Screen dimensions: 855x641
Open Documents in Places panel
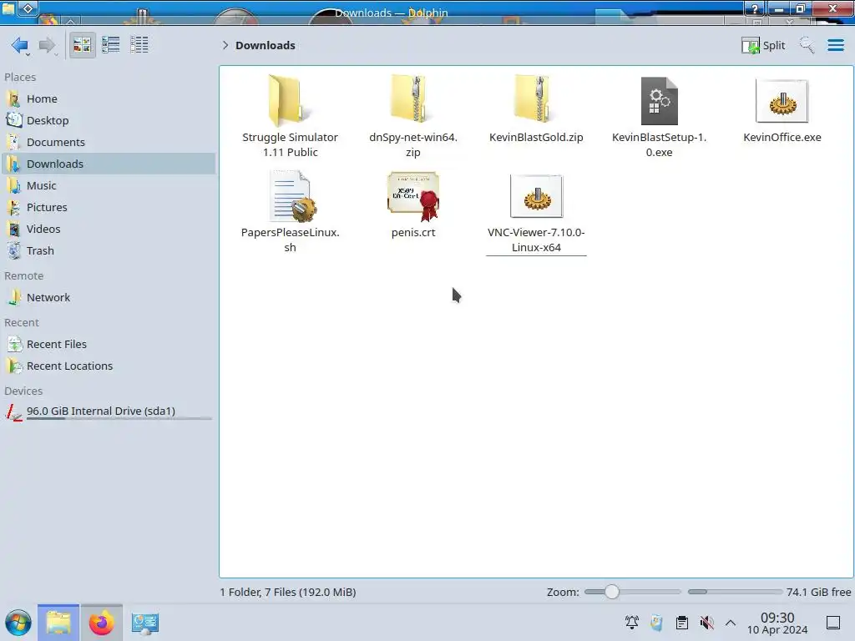(109, 142)
